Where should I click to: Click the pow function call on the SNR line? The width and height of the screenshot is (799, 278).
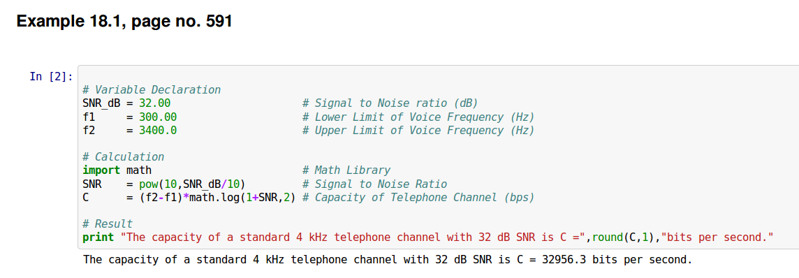click(x=148, y=184)
